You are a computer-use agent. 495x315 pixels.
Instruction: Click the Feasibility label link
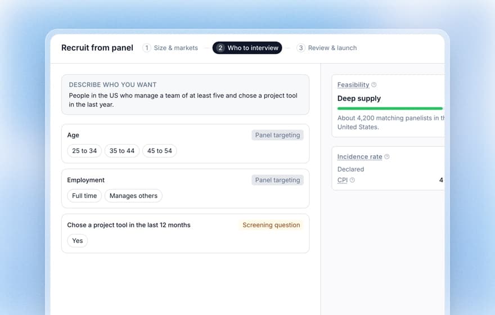coord(353,84)
